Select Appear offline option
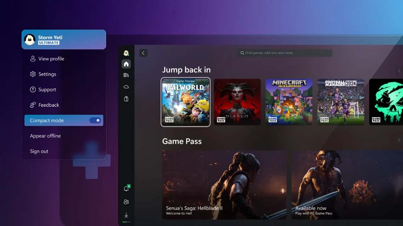 pos(45,136)
